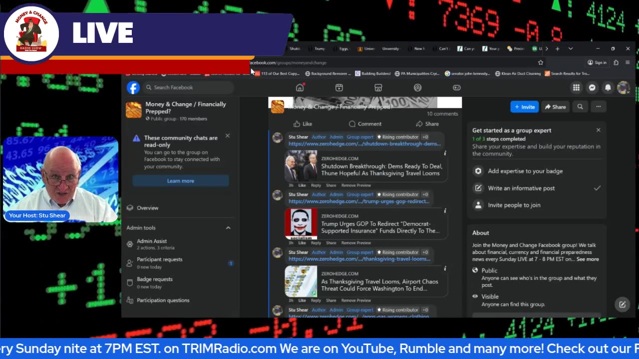Open the Facebook Gaming icon
The image size is (639, 359).
pyautogui.click(x=457, y=88)
